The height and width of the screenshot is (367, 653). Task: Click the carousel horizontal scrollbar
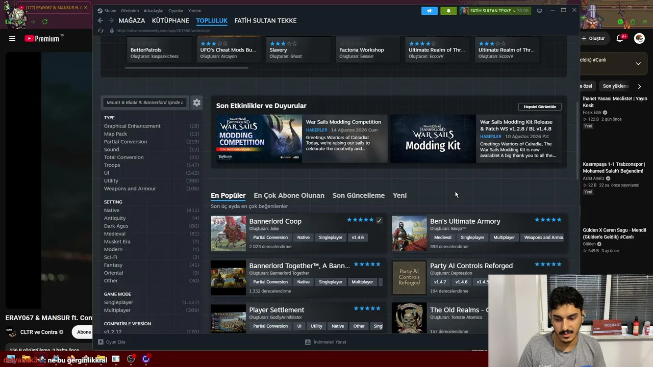point(187,68)
